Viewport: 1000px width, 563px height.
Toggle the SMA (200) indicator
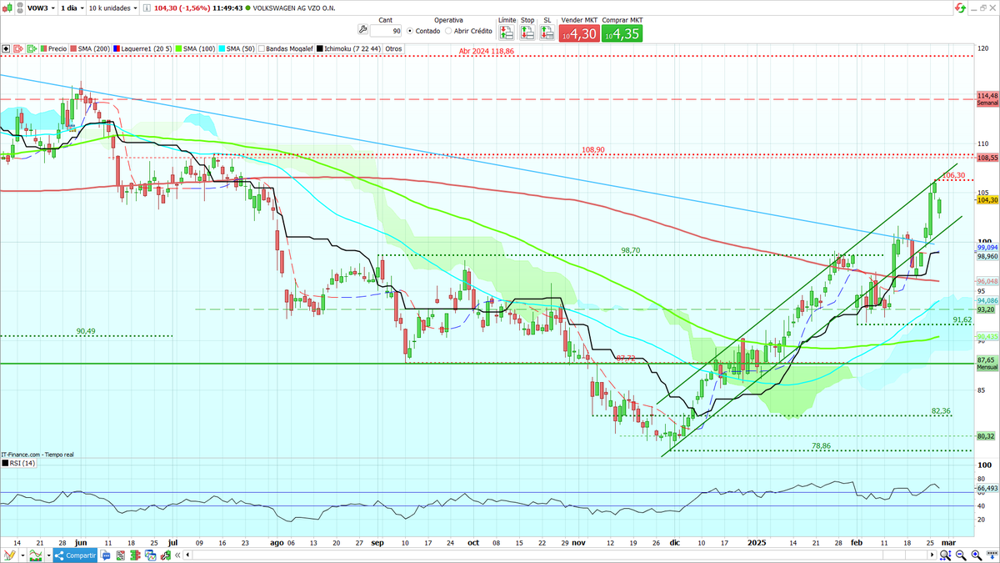tap(89, 48)
